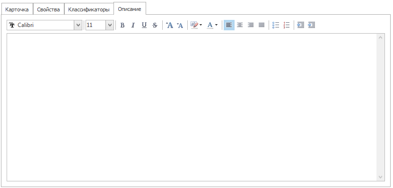Justify the text
393x188 pixels.
point(262,25)
